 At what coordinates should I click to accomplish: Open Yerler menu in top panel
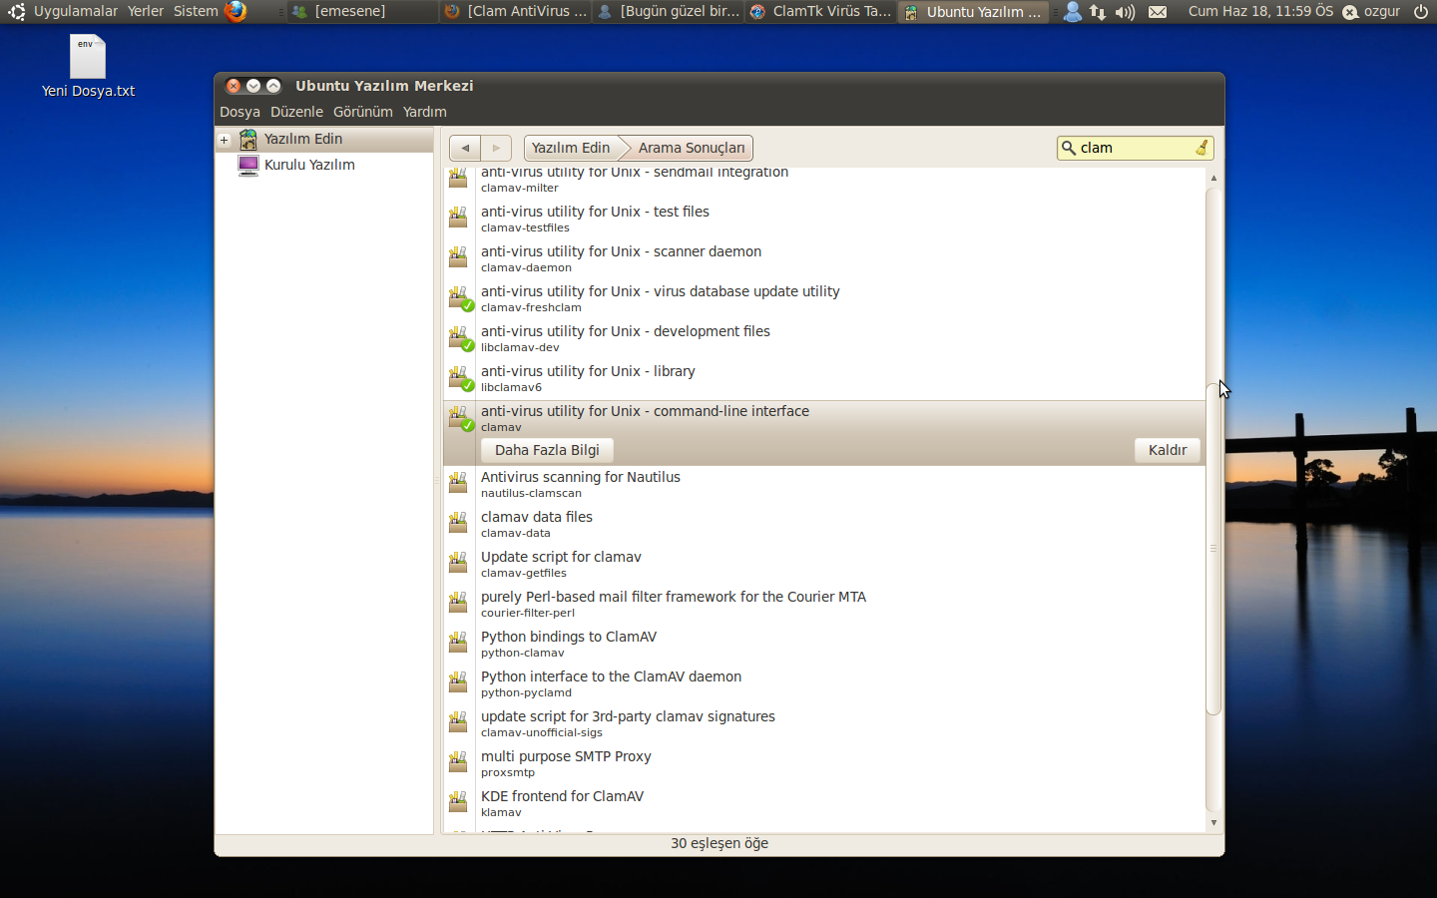point(146,11)
